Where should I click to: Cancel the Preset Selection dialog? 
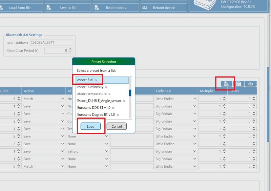(x=117, y=126)
